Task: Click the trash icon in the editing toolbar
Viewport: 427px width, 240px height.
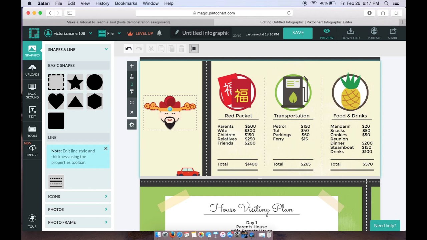Action: coord(181,49)
